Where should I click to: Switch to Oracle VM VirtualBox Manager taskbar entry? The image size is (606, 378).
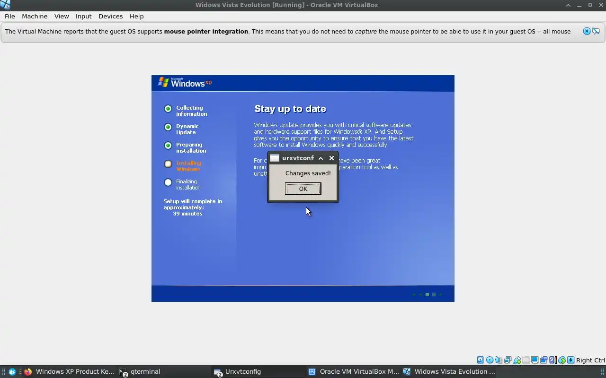pos(354,371)
